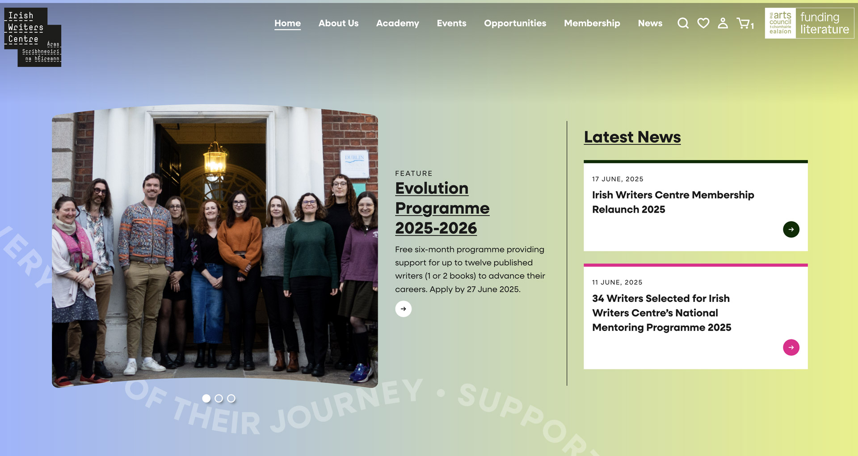This screenshot has height=456, width=858.
Task: Open the Opportunities menu
Action: (x=515, y=23)
